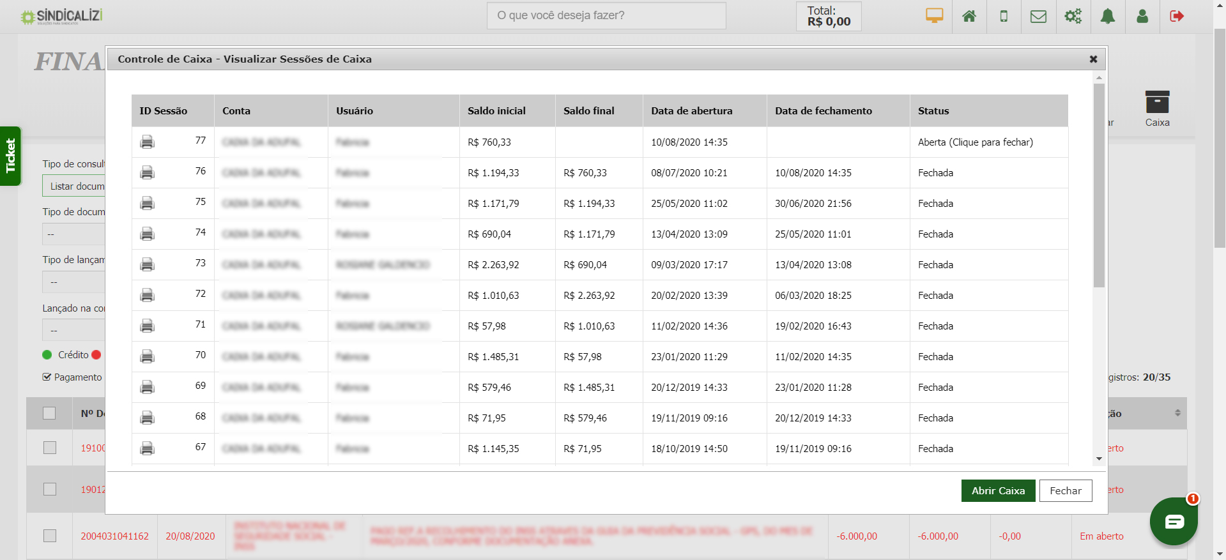Open the home icon in top bar
The image size is (1226, 560).
click(x=969, y=16)
